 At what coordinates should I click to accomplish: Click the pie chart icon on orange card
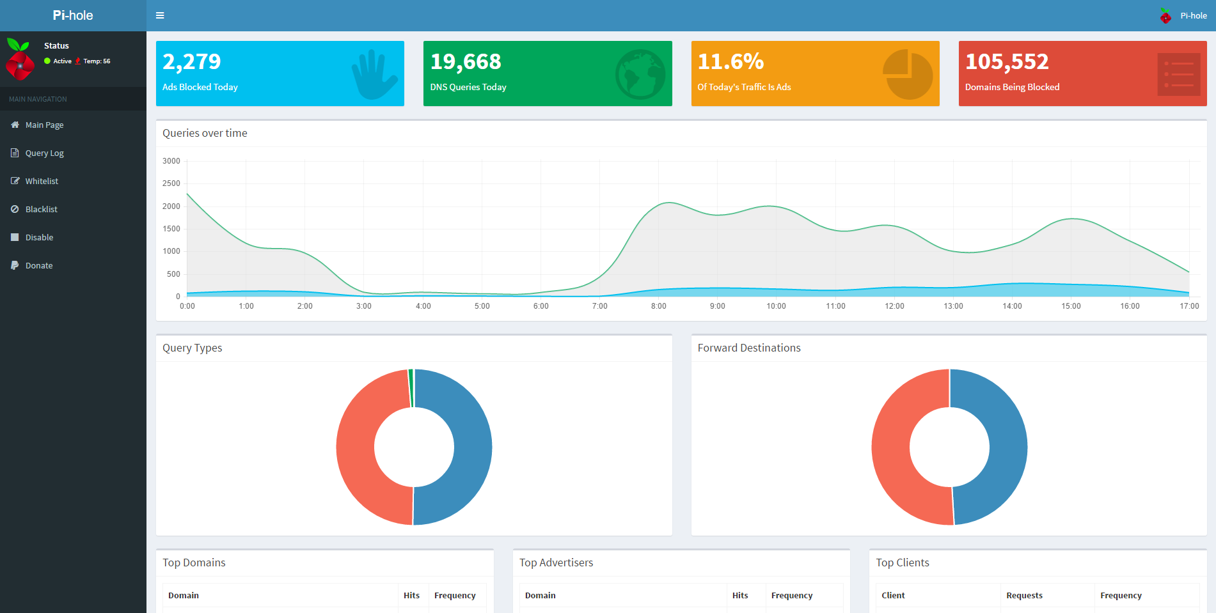click(x=907, y=74)
